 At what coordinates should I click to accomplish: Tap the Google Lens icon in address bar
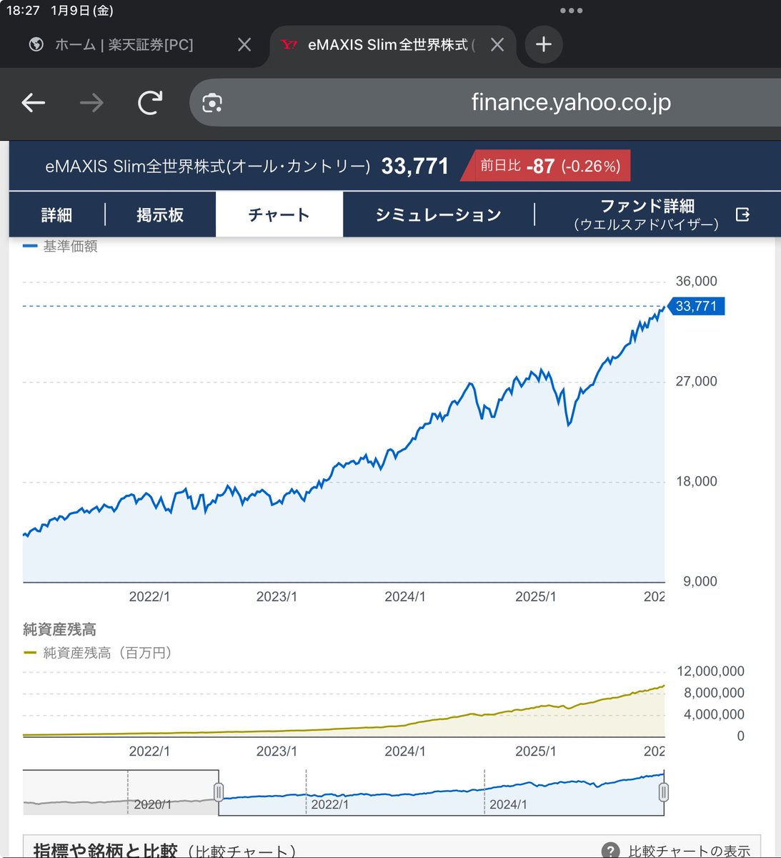pyautogui.click(x=212, y=103)
